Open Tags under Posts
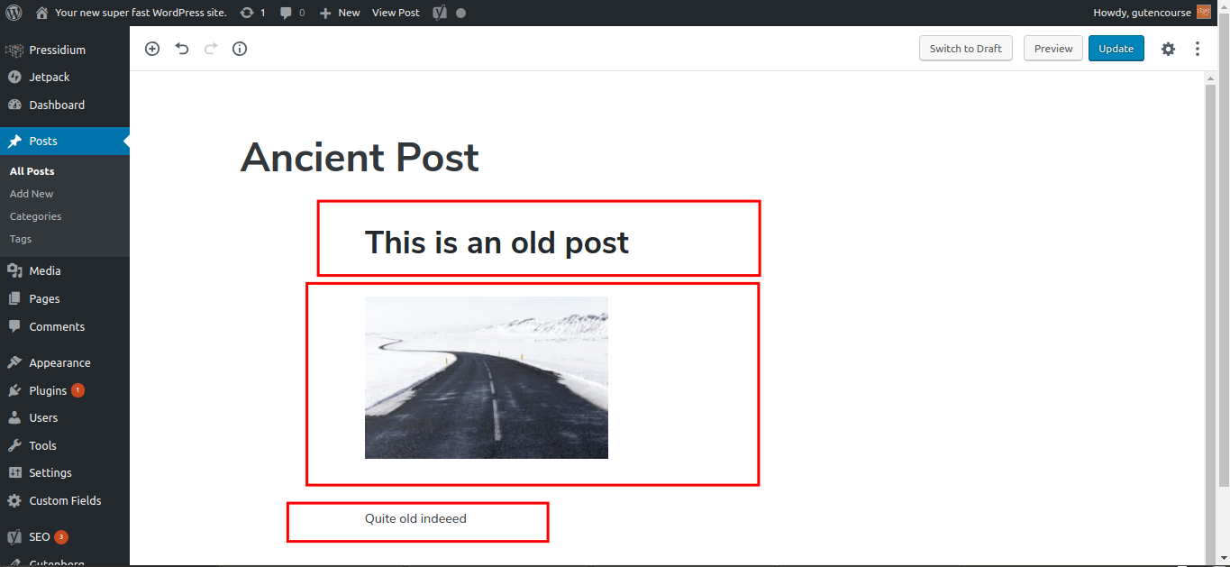This screenshot has height=567, width=1230. coord(21,239)
